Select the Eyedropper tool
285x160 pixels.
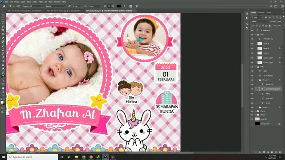coord(3,38)
